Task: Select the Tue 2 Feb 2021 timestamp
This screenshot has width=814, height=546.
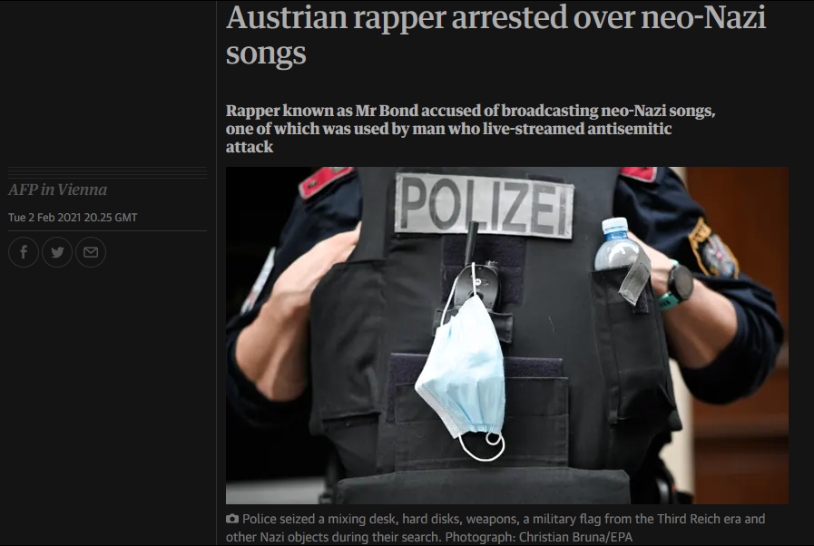Action: tap(73, 218)
